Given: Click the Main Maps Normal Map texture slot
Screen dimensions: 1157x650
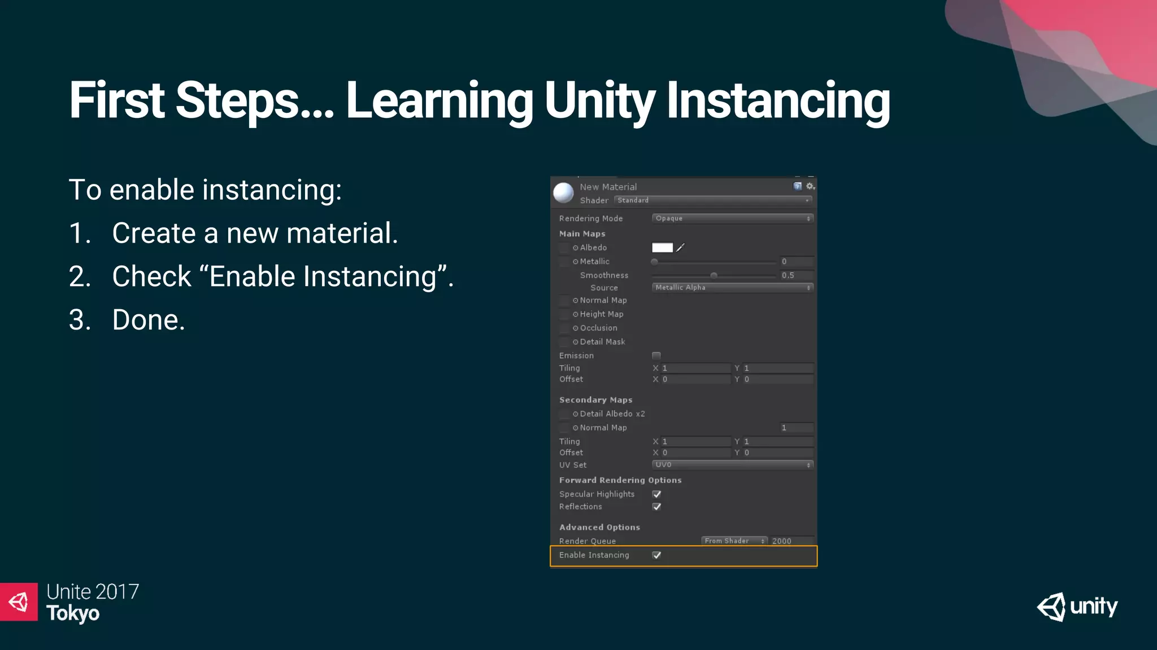Looking at the screenshot, I should pyautogui.click(x=564, y=301).
